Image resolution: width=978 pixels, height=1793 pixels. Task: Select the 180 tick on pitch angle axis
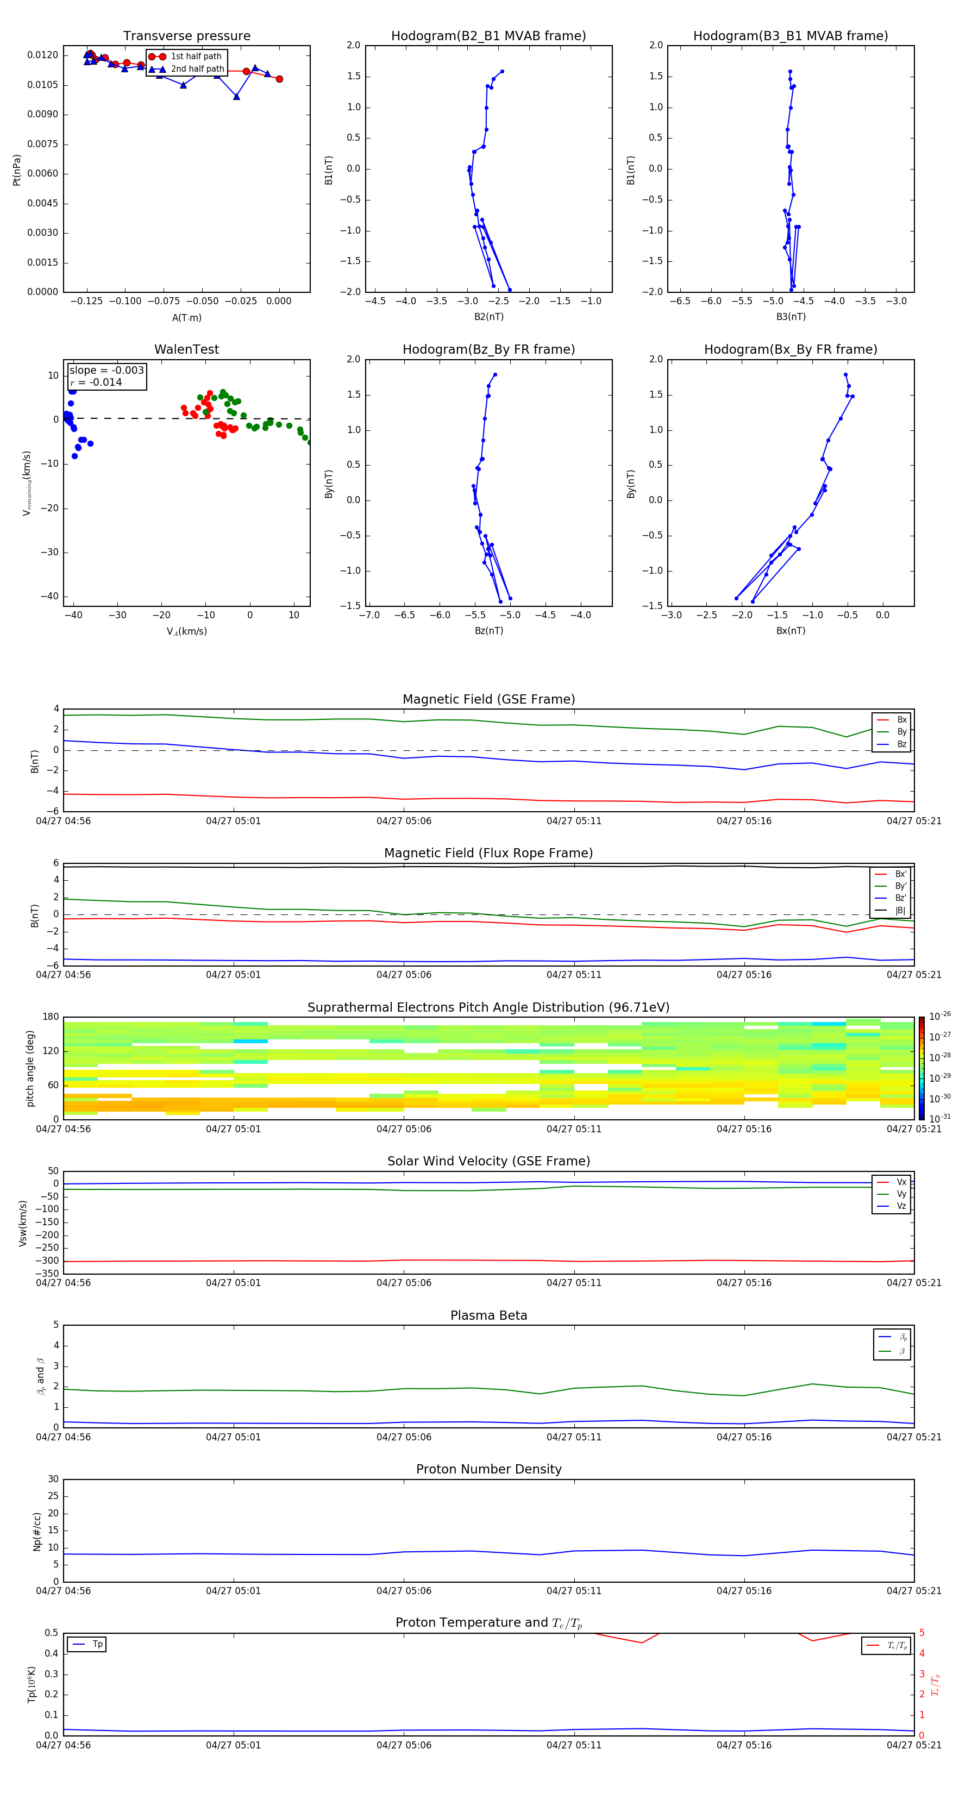coord(51,1017)
